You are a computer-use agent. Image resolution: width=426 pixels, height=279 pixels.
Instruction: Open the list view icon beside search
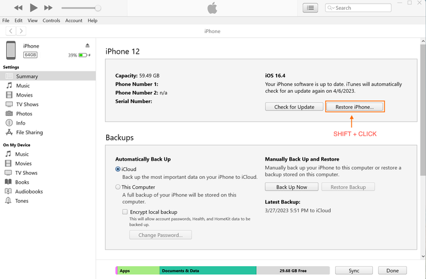click(311, 8)
